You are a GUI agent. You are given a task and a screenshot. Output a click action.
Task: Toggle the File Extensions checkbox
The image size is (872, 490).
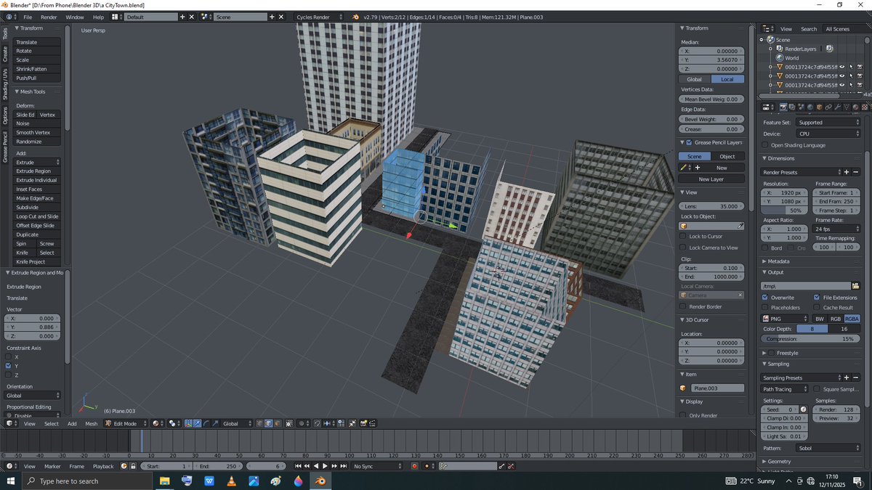click(x=817, y=298)
